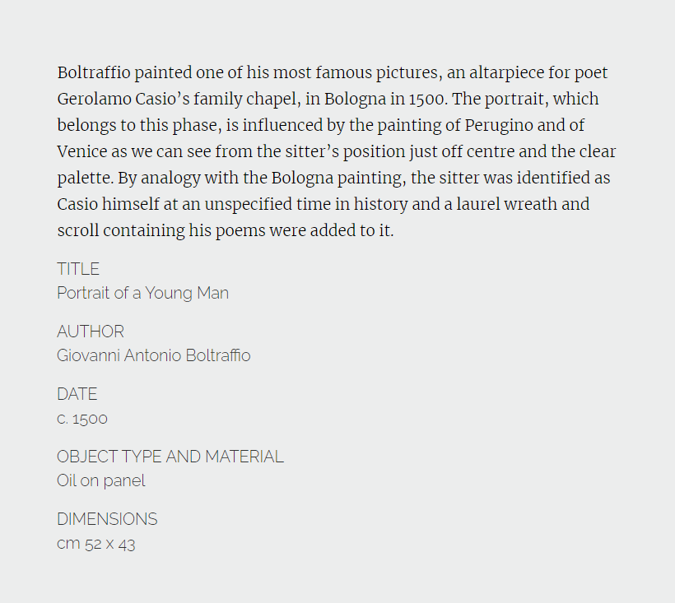Click the word palette in the description
Screen dimensions: 675x603
(86, 178)
